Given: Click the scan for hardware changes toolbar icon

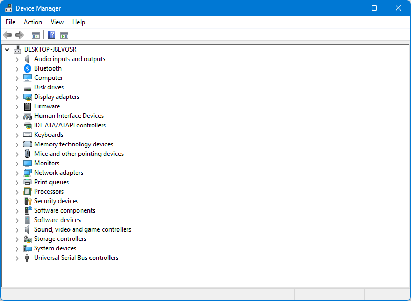Looking at the screenshot, I should coord(64,35).
